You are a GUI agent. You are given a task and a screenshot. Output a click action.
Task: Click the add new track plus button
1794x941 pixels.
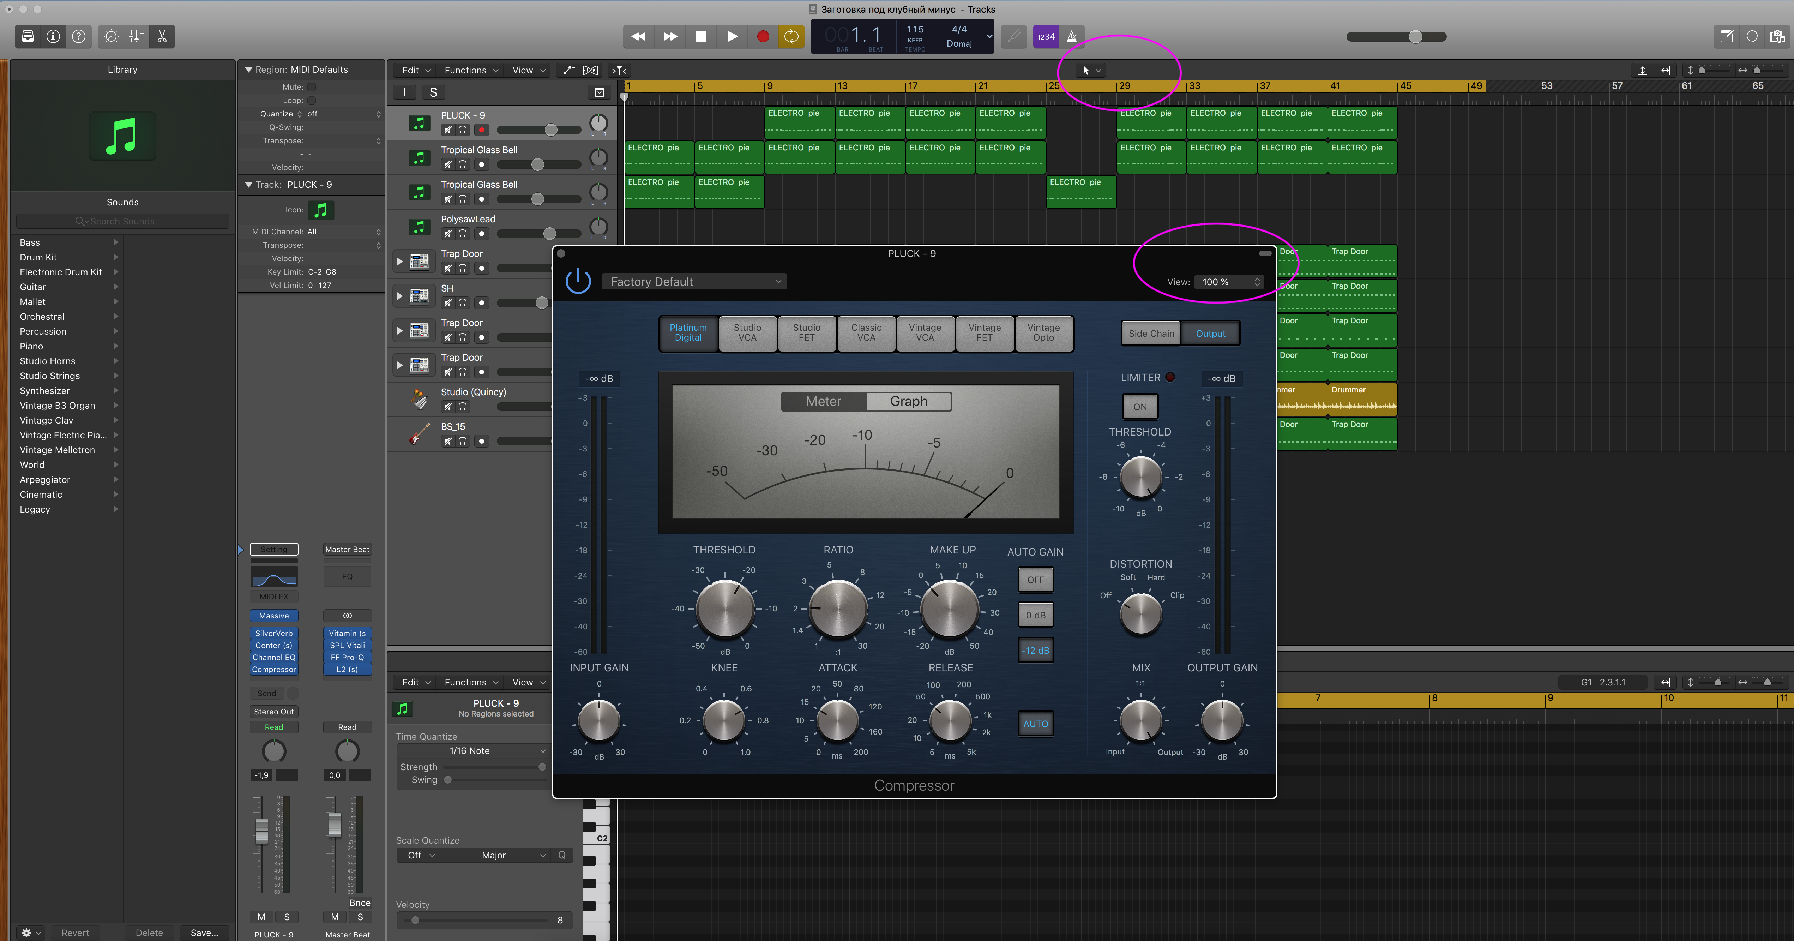click(405, 92)
